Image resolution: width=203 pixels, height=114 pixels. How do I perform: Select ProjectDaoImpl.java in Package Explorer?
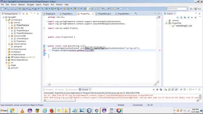point(24,33)
